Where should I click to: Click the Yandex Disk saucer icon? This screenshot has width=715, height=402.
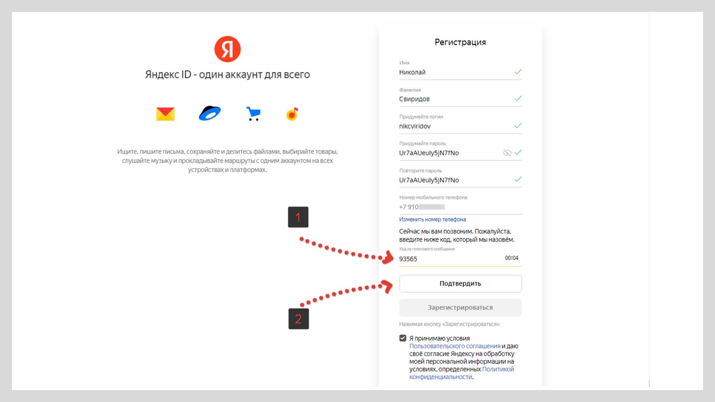point(210,114)
